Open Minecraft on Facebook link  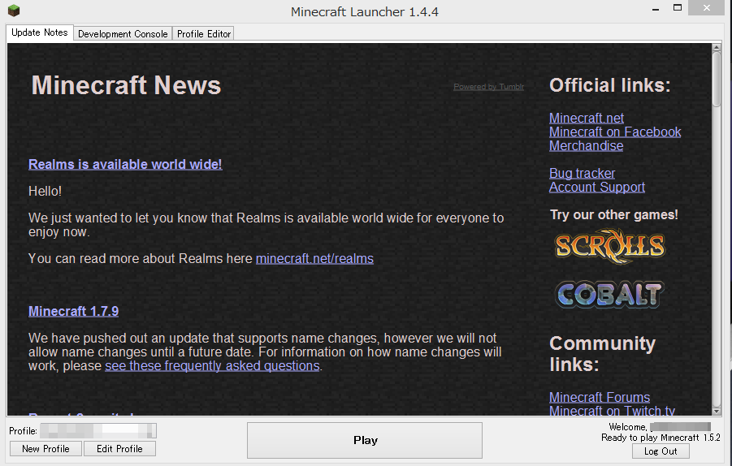[x=615, y=132]
